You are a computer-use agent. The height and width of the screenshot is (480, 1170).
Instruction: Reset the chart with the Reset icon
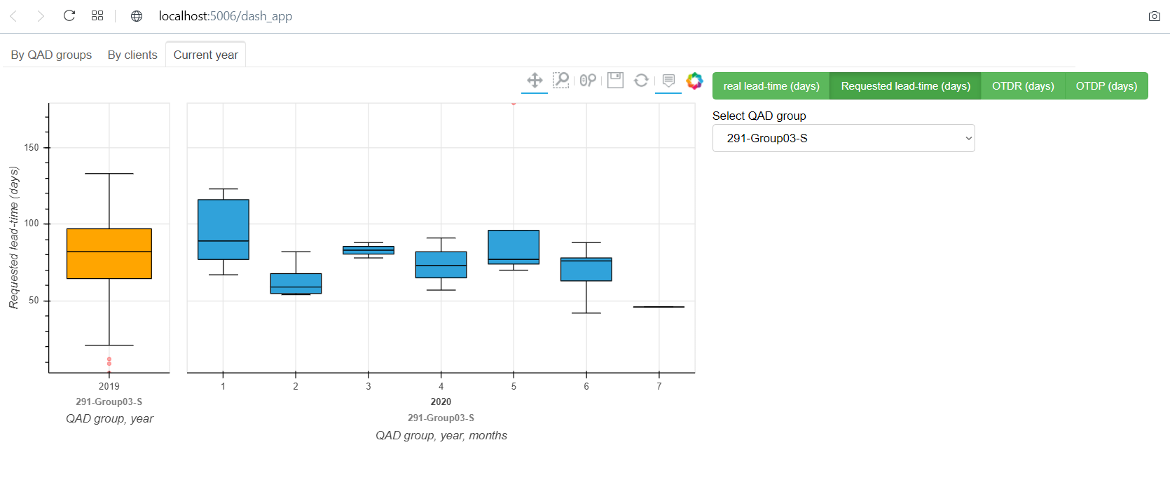641,81
